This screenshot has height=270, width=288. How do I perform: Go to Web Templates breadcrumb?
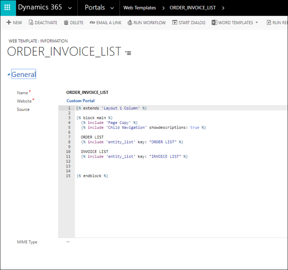[139, 8]
